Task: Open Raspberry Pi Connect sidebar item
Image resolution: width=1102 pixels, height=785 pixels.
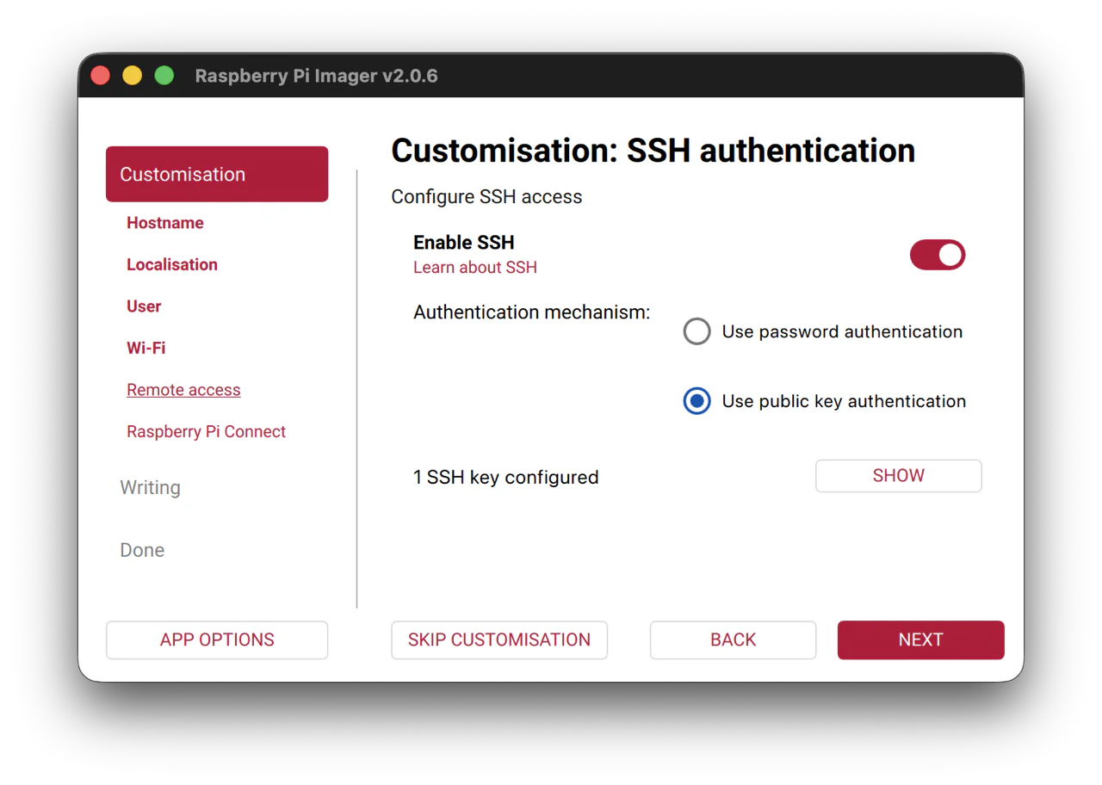Action: click(x=207, y=431)
